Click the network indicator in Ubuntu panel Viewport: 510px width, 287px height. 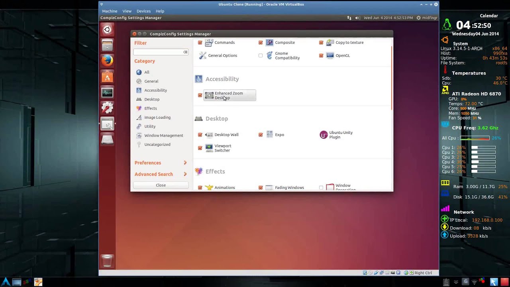pyautogui.click(x=349, y=18)
